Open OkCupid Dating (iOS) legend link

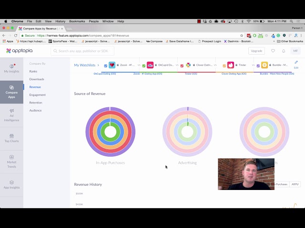[x=105, y=74]
